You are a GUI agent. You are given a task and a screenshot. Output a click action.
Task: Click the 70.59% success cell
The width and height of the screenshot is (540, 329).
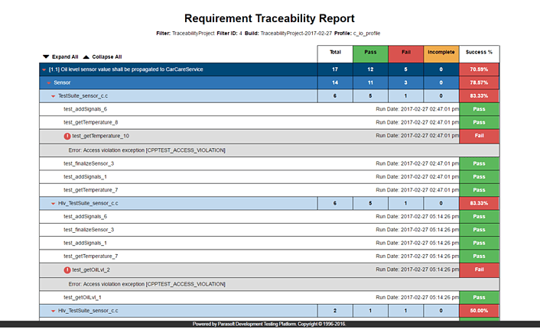(x=479, y=69)
